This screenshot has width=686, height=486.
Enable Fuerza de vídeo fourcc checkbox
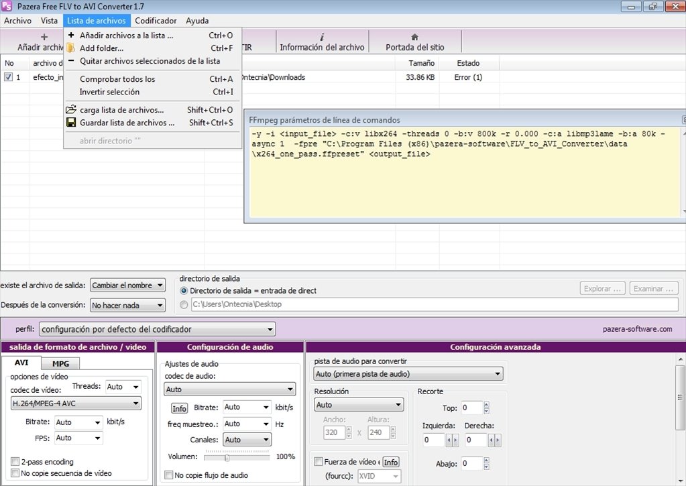click(319, 461)
